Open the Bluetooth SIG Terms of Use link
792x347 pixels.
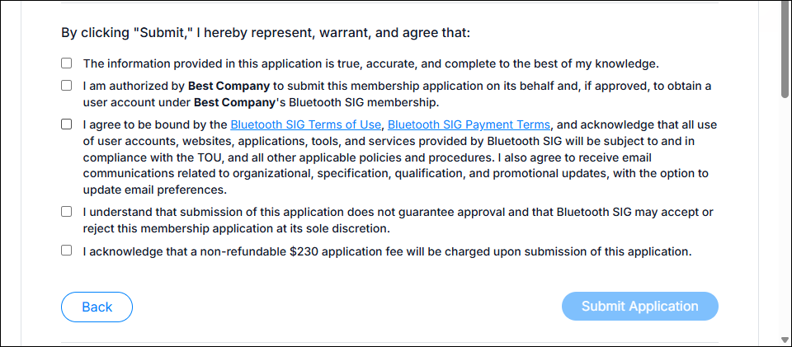[x=305, y=124]
